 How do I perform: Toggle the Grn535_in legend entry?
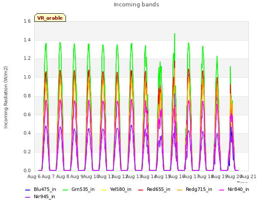[x=79, y=189]
